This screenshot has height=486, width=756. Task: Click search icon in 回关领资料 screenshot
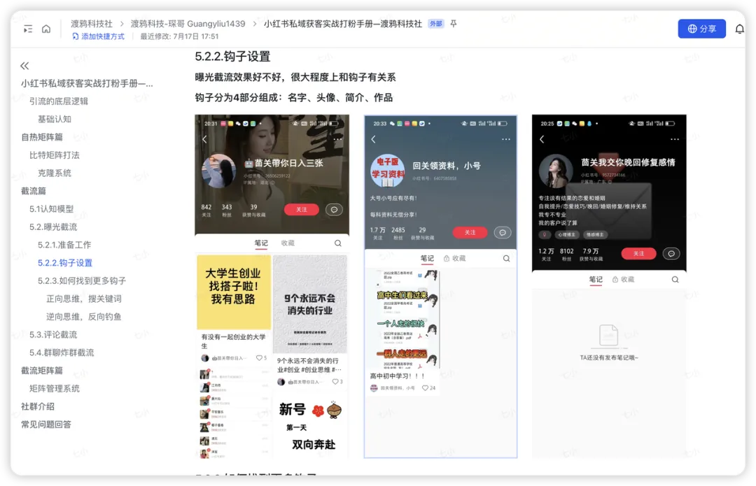[506, 258]
